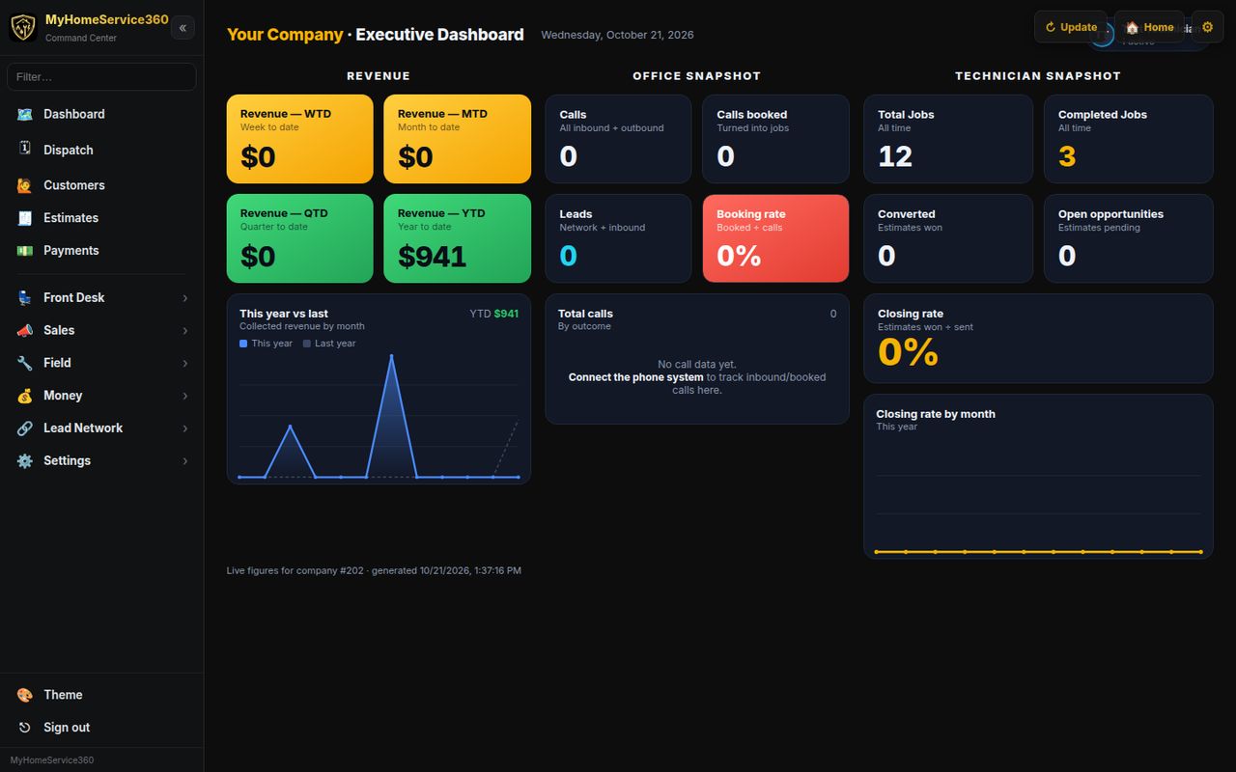Screen dimensions: 1236x772
Task: Click the Front Desk icon
Action: click(x=24, y=298)
